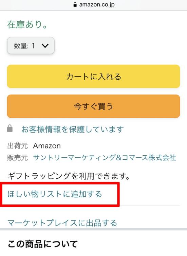Click ほしい物リストに追加する wishlist link
Screen dimensions: 187x256
(55, 194)
